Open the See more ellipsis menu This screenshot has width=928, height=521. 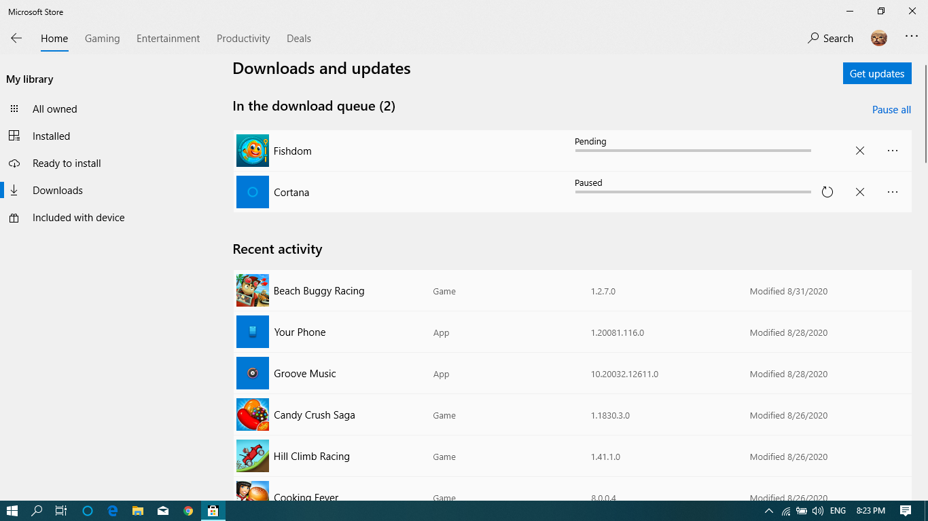click(x=912, y=37)
